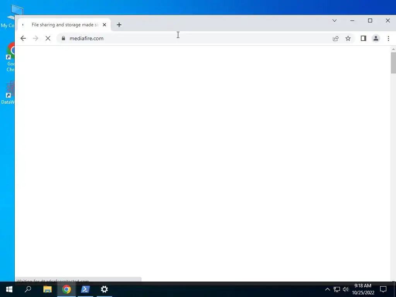Maximize the Chrome window
Image resolution: width=396 pixels, height=297 pixels.
click(x=370, y=21)
